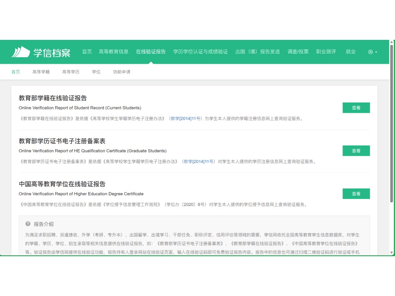Switch to the 首页 sub-tab
The width and height of the screenshot is (395, 296).
point(16,72)
